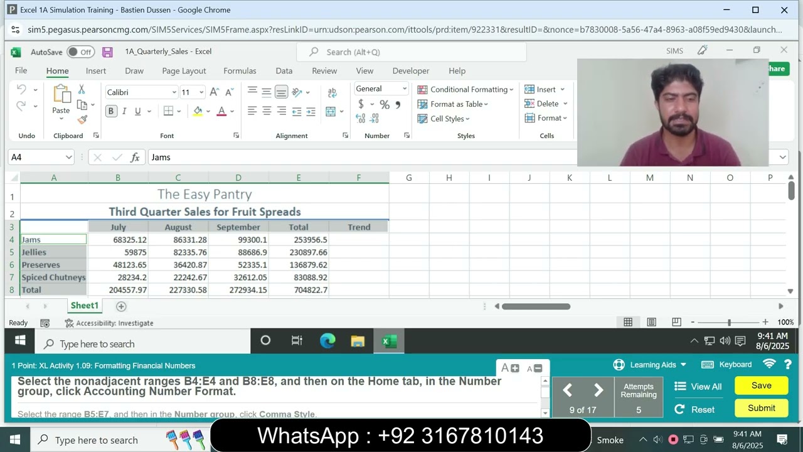Click the Orientation text angle icon

[297, 92]
